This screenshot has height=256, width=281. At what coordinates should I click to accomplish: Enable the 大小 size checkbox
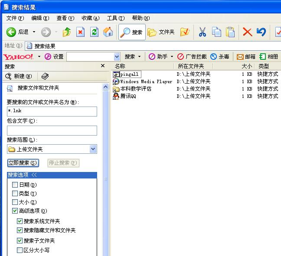pos(15,202)
